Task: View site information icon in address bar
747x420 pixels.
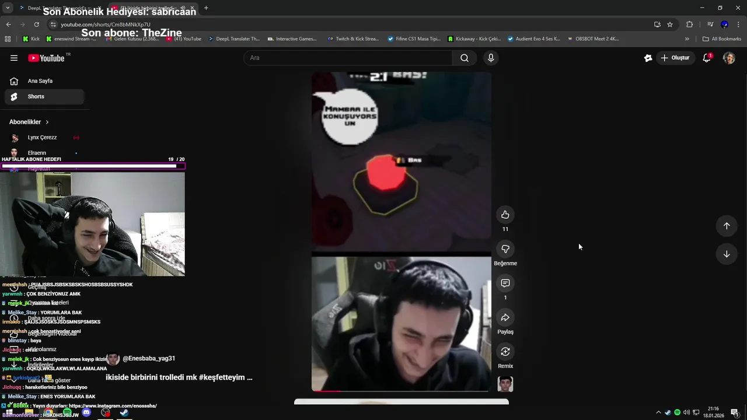Action: click(x=53, y=24)
